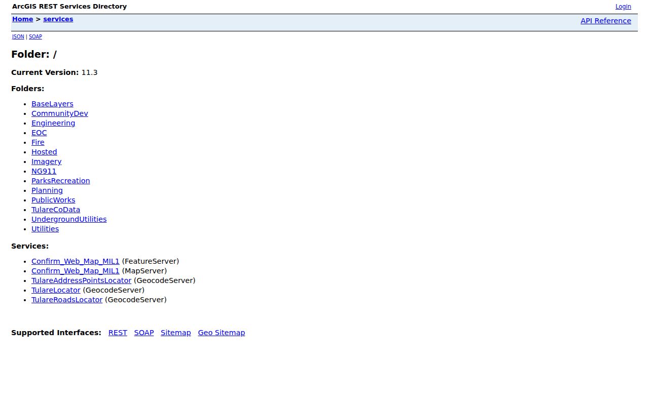The width and height of the screenshot is (649, 405).
Task: Select SOAP in Supported Interfaces
Action: tap(144, 333)
